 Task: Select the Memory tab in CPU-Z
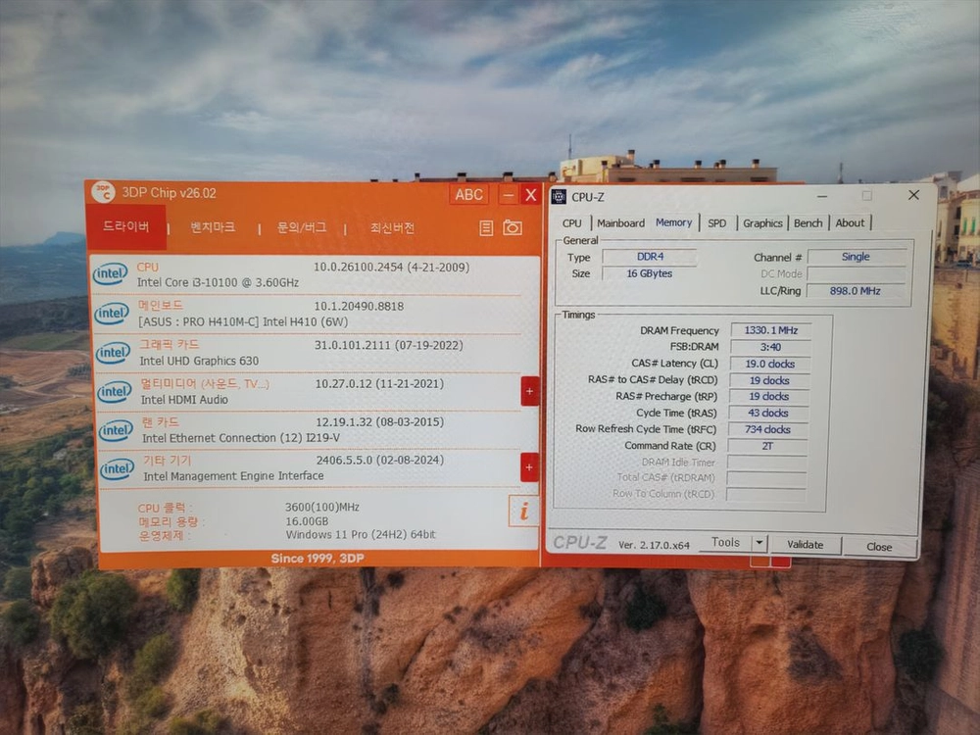[674, 222]
